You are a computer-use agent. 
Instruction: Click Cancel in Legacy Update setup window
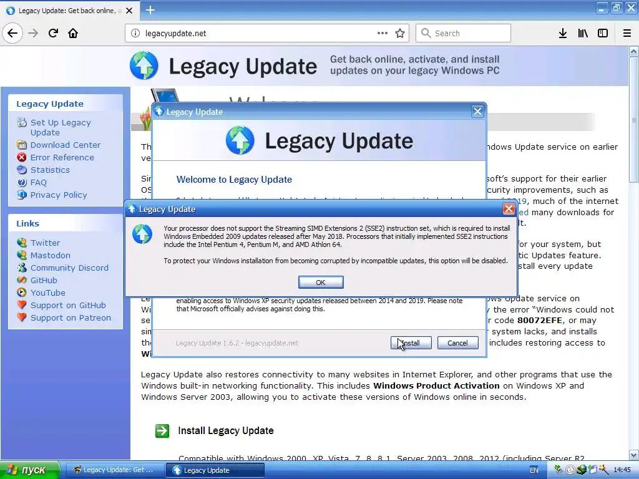(x=457, y=343)
